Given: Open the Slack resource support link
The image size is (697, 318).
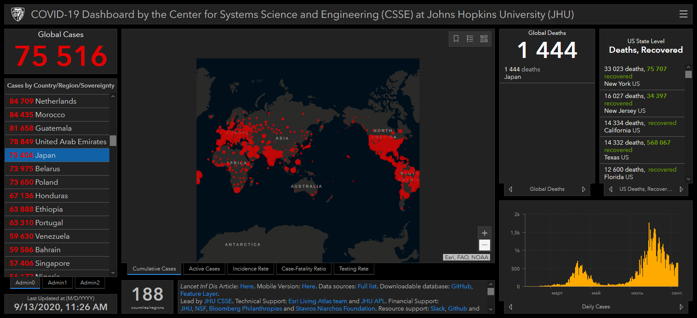Looking at the screenshot, I should coord(438,308).
